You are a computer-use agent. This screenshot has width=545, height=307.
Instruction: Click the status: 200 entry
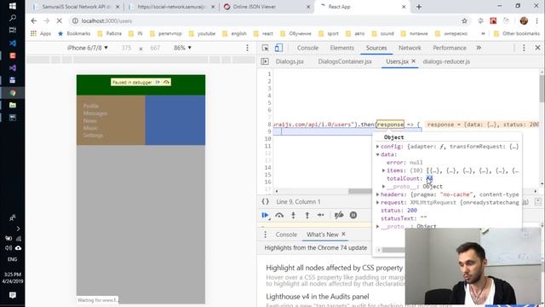pos(399,211)
